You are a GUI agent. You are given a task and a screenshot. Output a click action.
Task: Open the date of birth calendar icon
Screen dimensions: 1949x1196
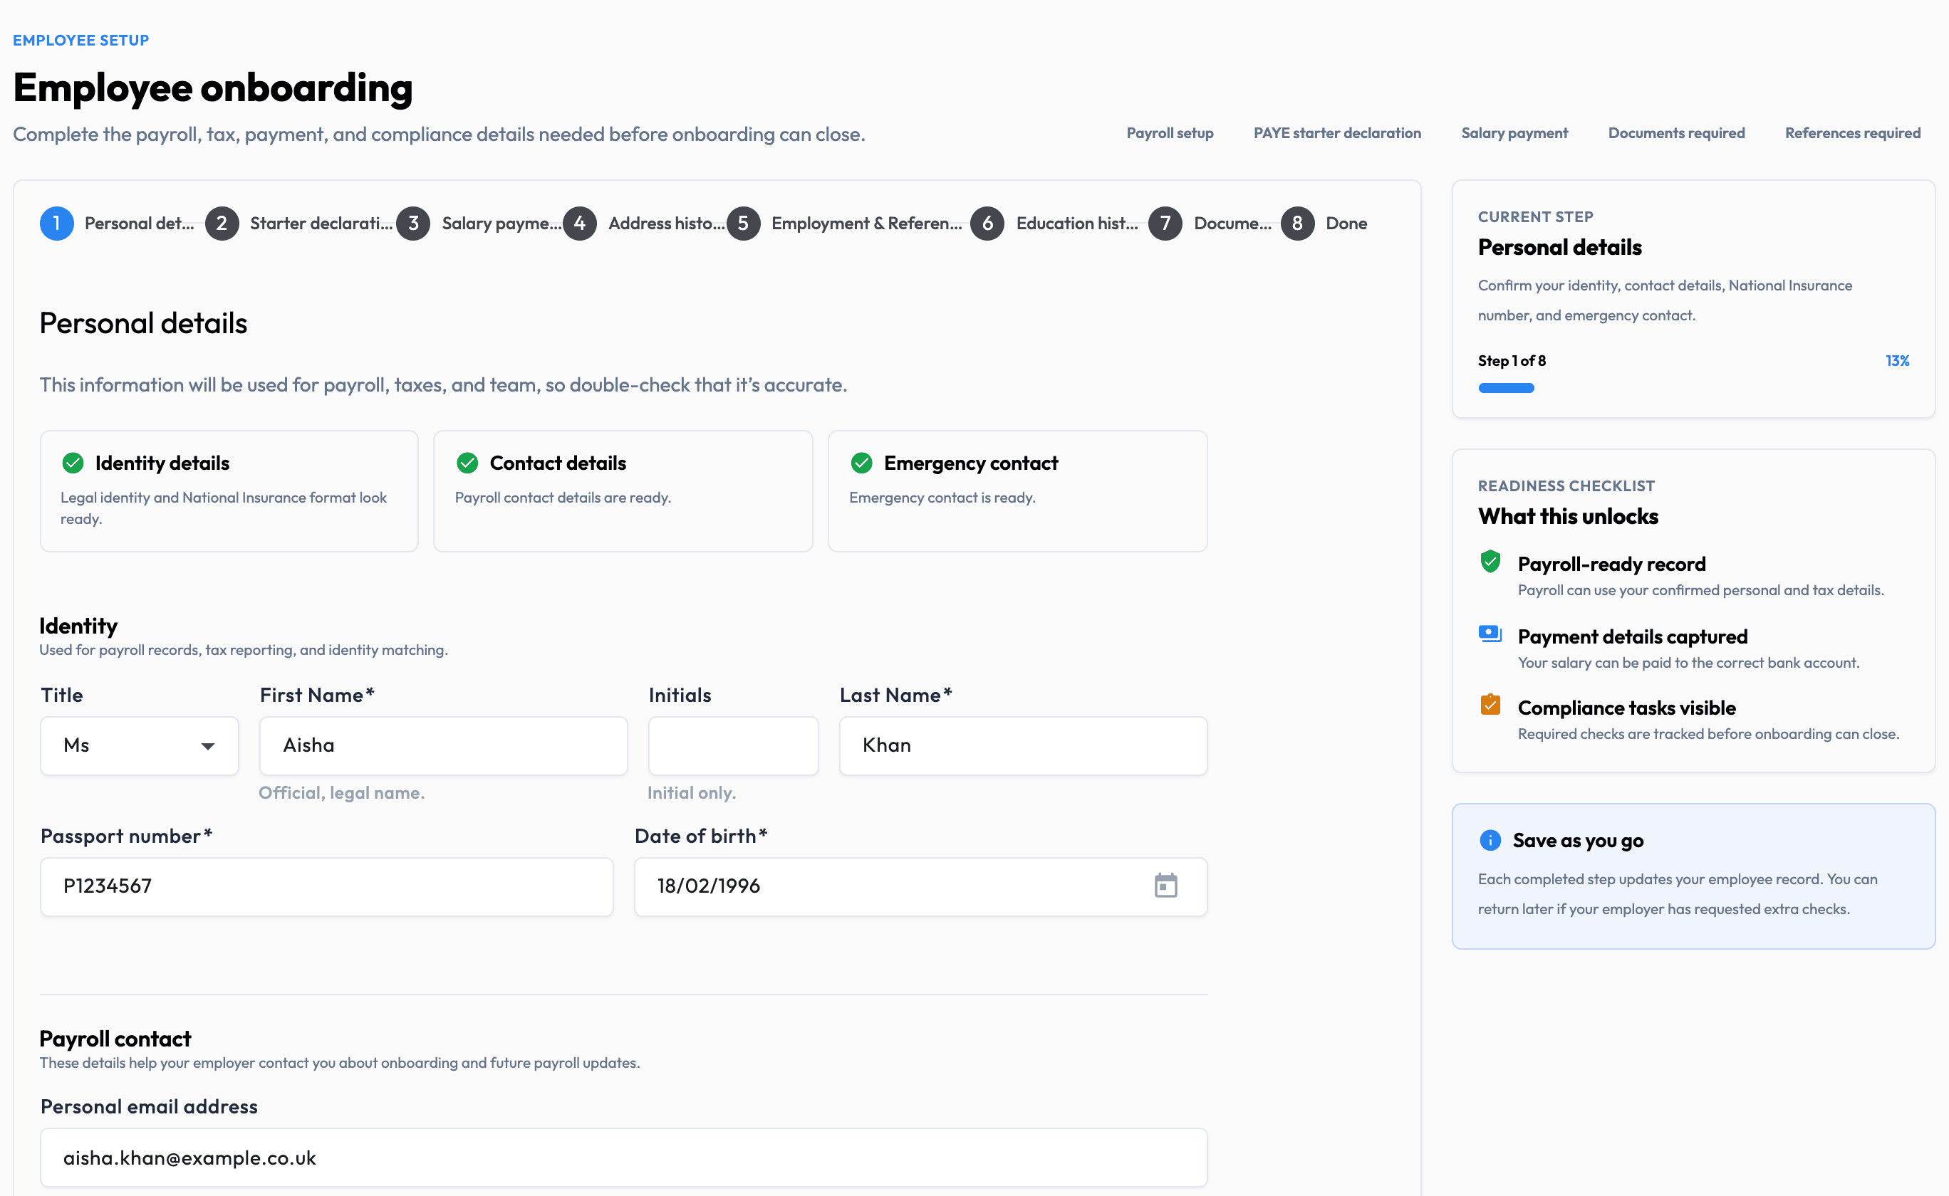(1165, 886)
